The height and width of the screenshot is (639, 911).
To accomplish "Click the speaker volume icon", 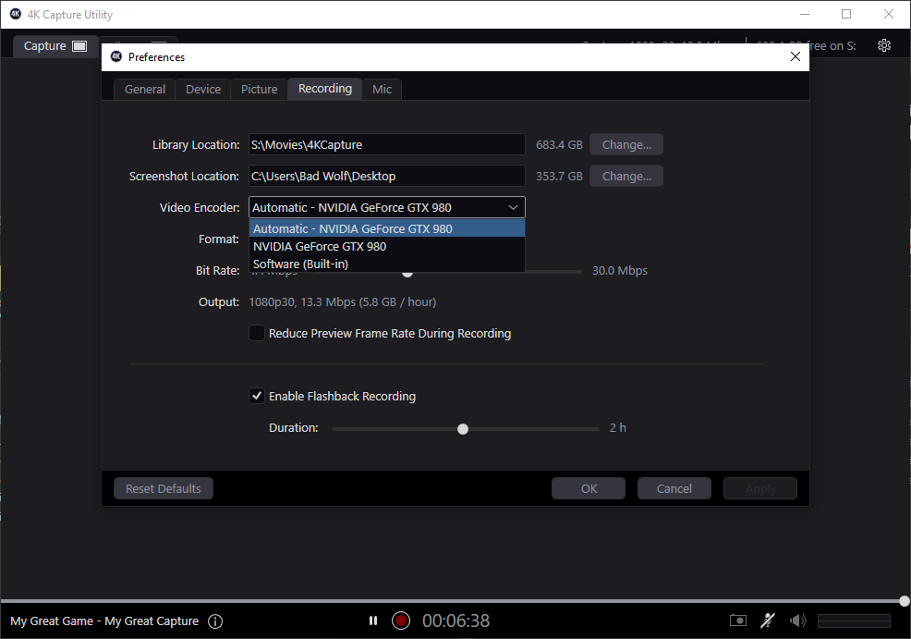I will coord(797,621).
